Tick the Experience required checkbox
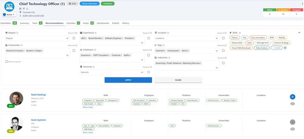The height and width of the screenshot is (139, 304). tap(149, 38)
